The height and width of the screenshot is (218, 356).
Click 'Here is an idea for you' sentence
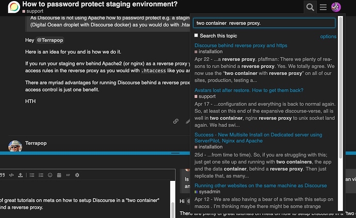pyautogui.click(x=73, y=52)
